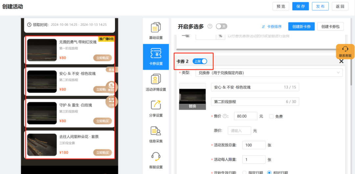Click help icon next to 开启多选多
This screenshot has width=355, height=174.
click(210, 27)
